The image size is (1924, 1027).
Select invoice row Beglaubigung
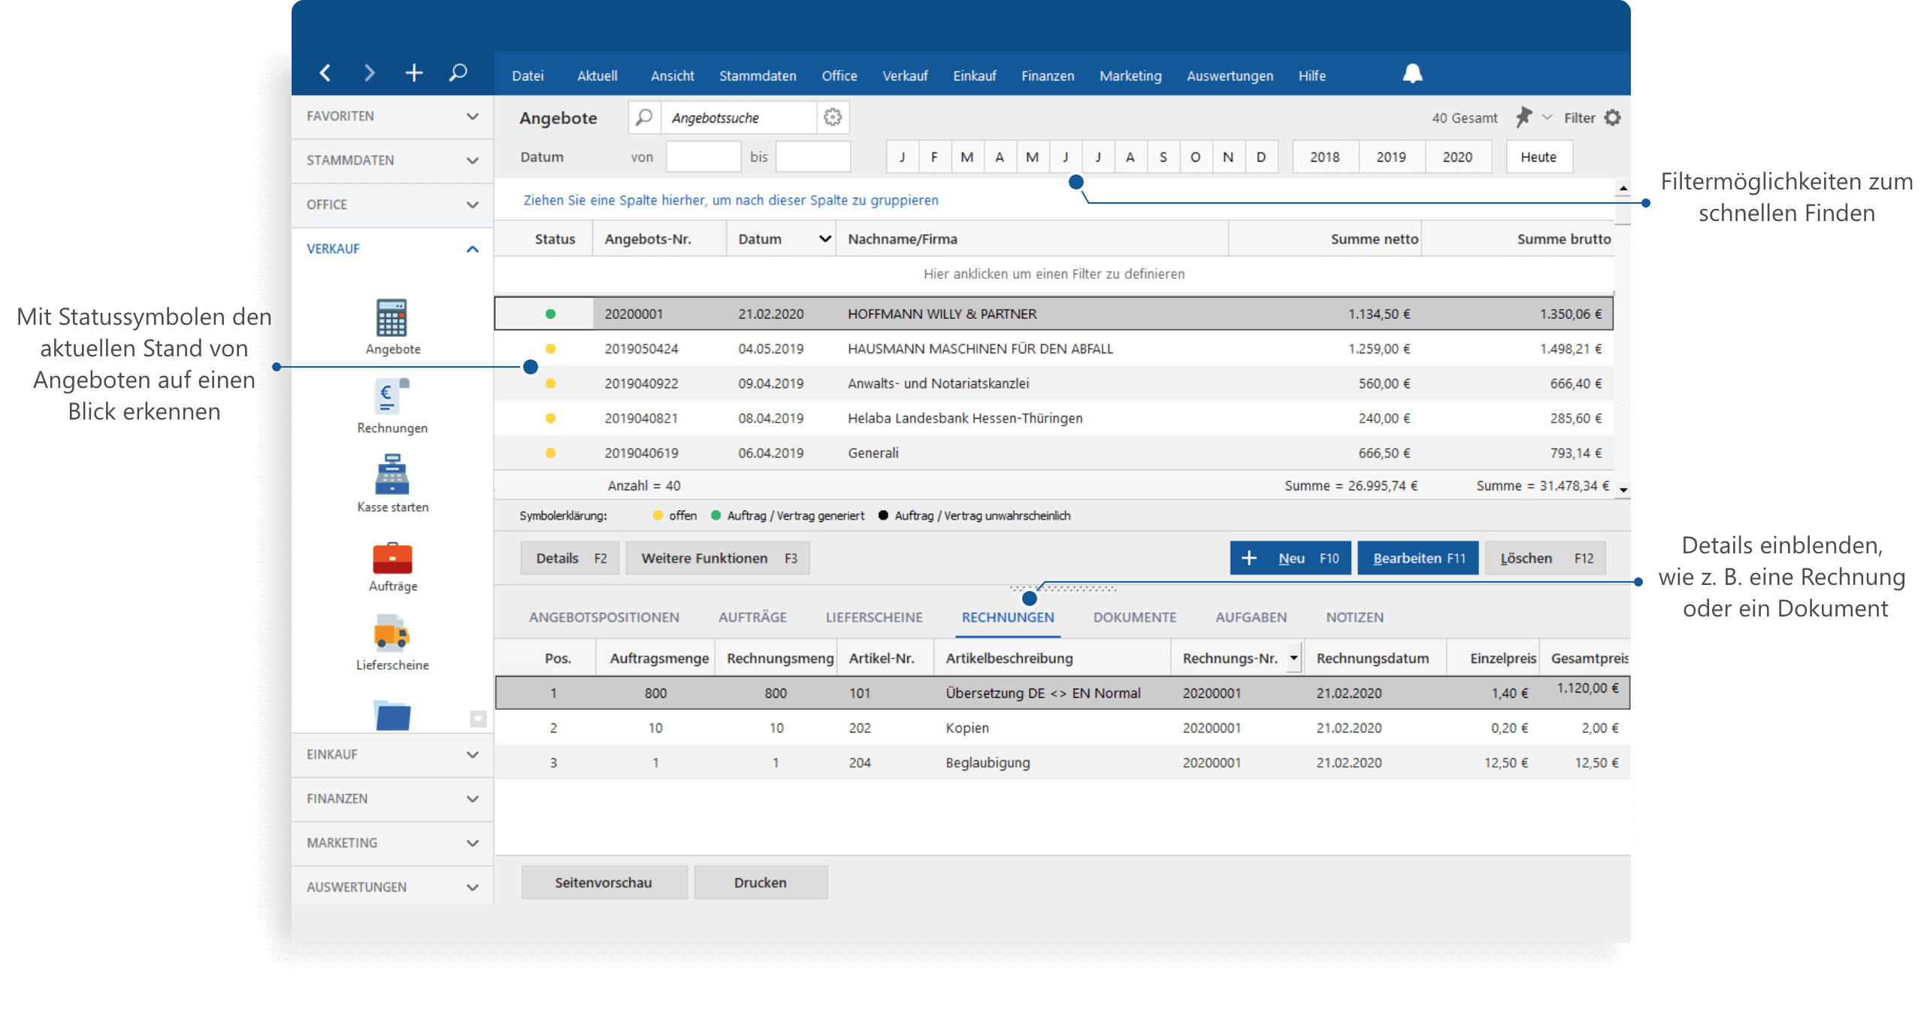pos(1062,762)
